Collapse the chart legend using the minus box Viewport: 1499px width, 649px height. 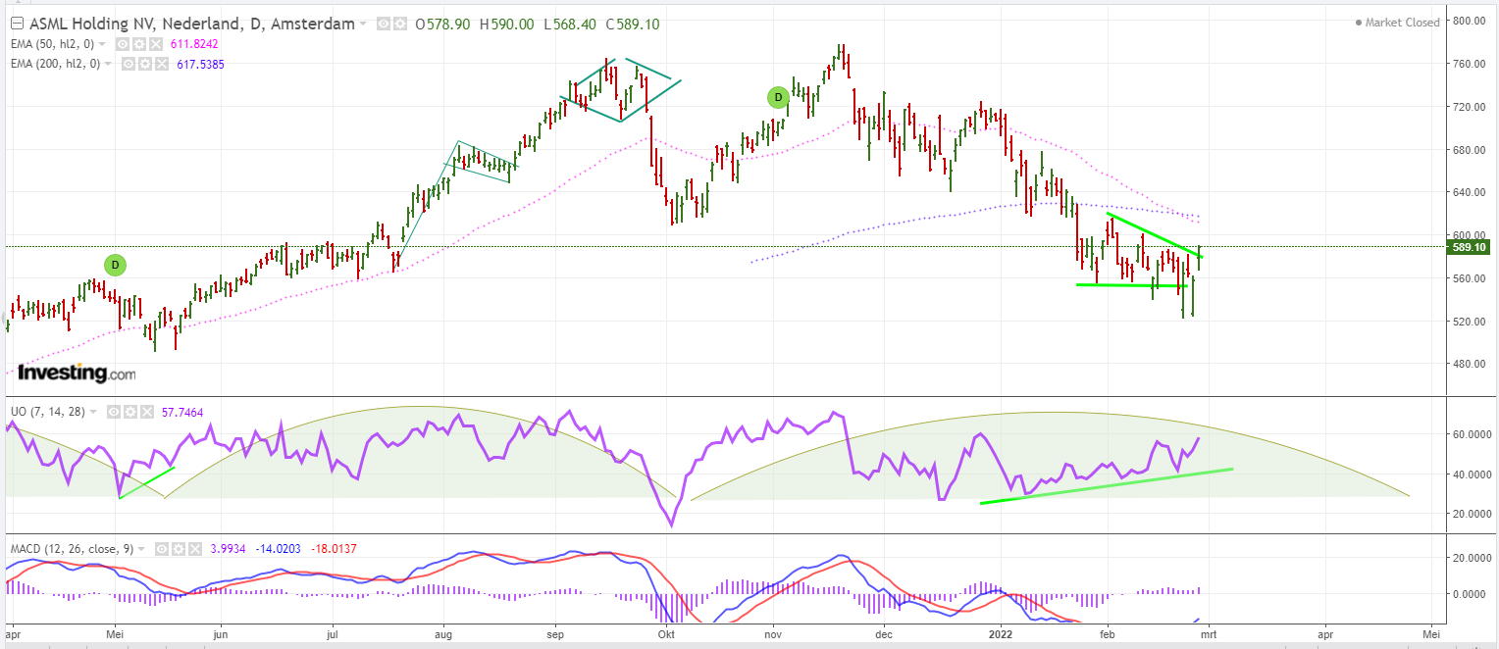pos(16,24)
